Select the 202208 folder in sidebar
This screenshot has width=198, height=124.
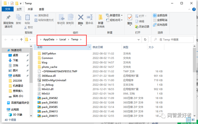coord(17,81)
